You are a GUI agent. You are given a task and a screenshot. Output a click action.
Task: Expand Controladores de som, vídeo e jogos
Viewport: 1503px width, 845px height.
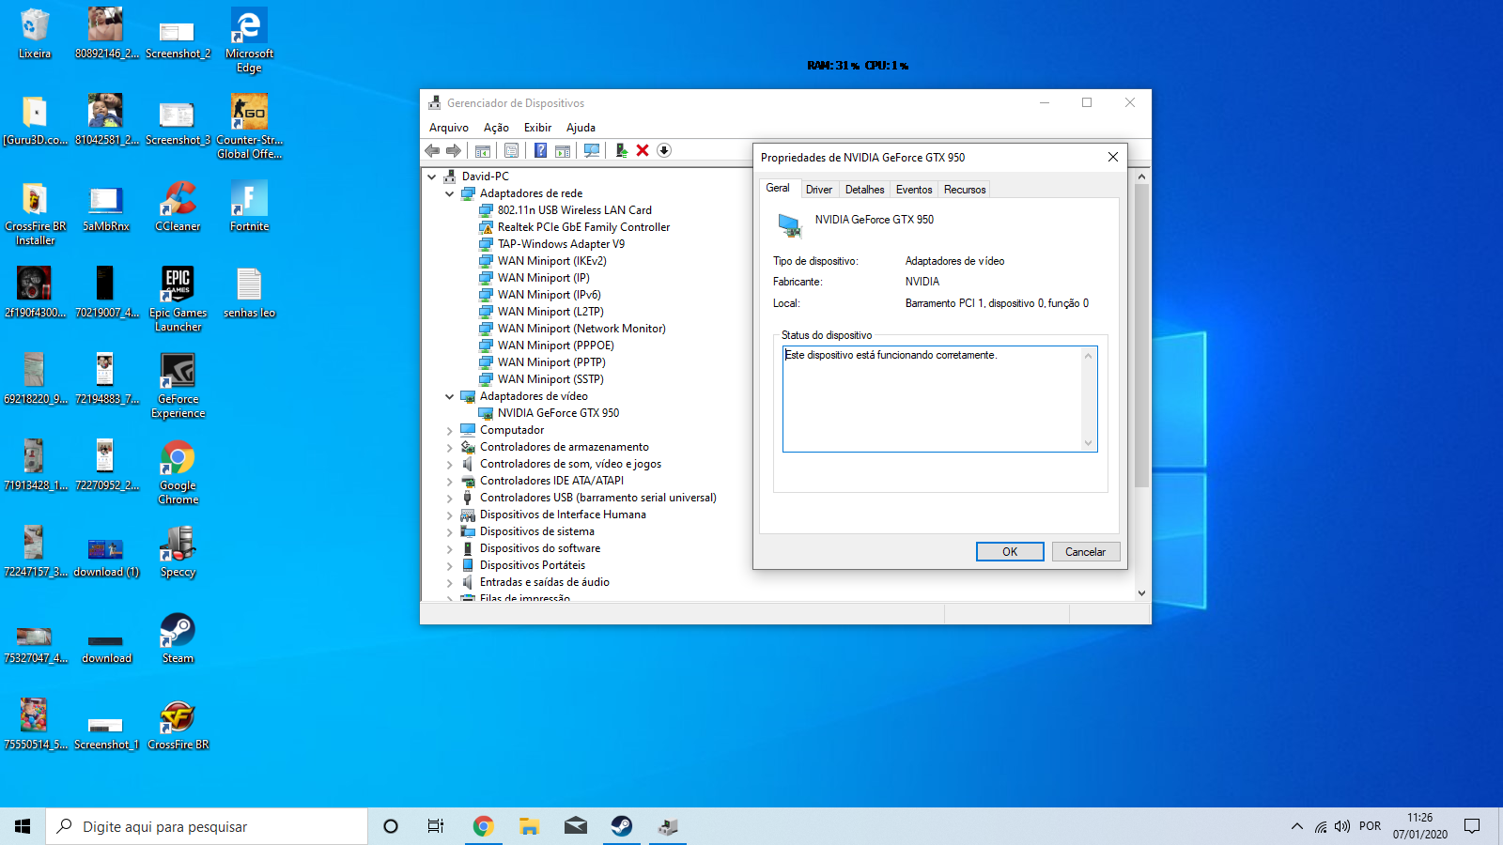point(450,464)
